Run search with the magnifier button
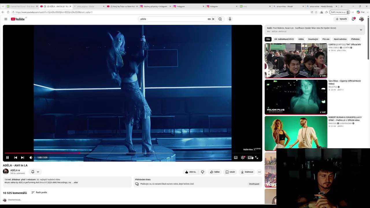 [x=220, y=19]
